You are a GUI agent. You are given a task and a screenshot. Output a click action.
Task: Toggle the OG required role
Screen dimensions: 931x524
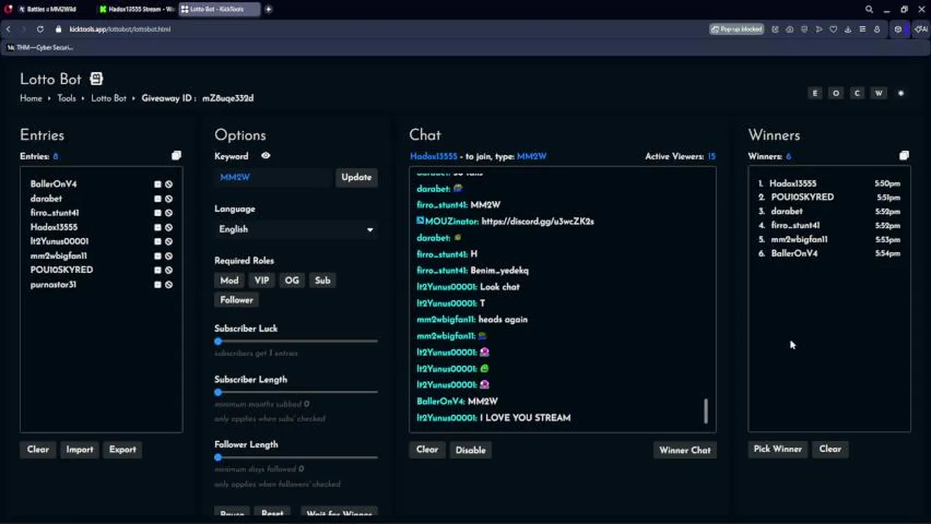point(292,280)
